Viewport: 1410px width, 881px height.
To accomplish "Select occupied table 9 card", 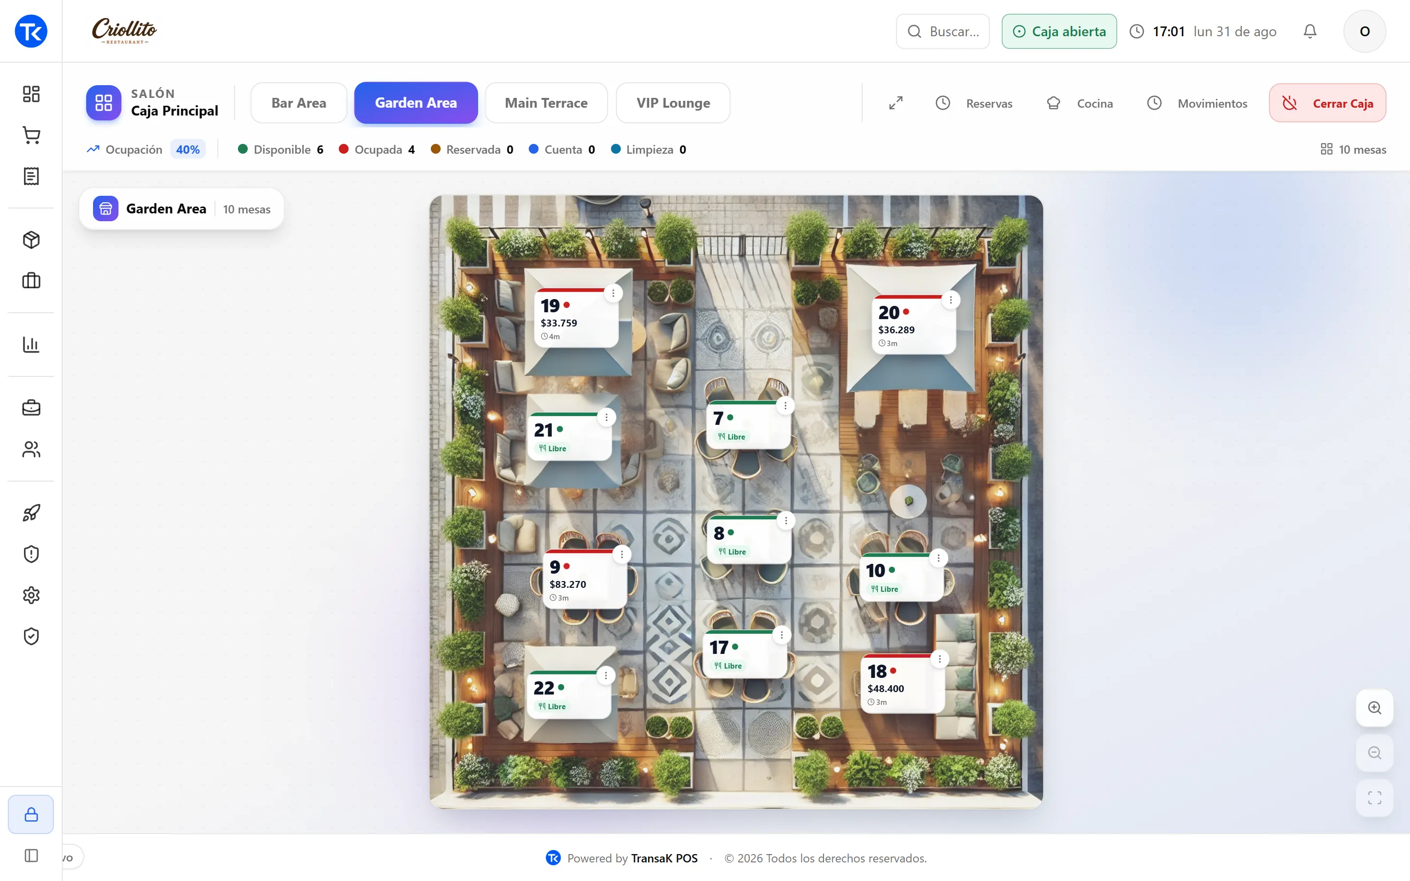I will point(585,579).
